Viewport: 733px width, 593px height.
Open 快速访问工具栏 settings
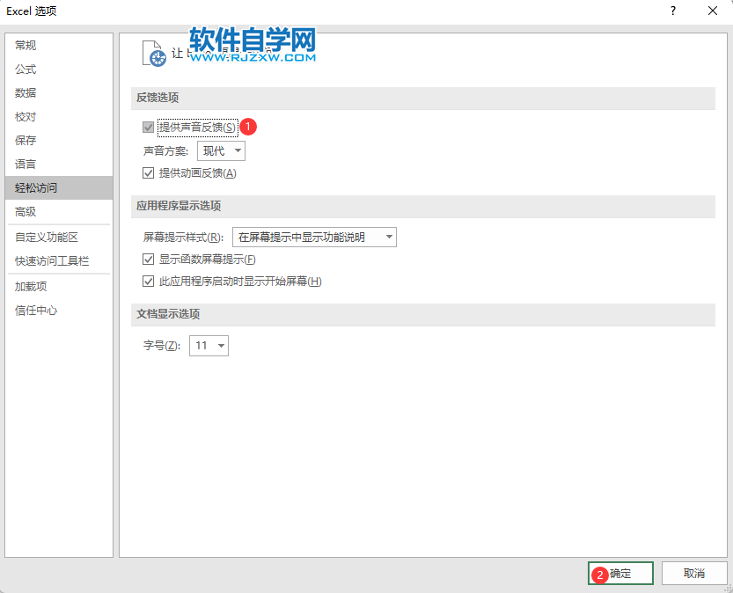tap(59, 261)
